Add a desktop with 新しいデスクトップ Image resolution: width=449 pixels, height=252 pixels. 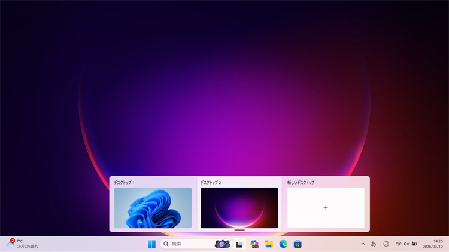pyautogui.click(x=326, y=208)
